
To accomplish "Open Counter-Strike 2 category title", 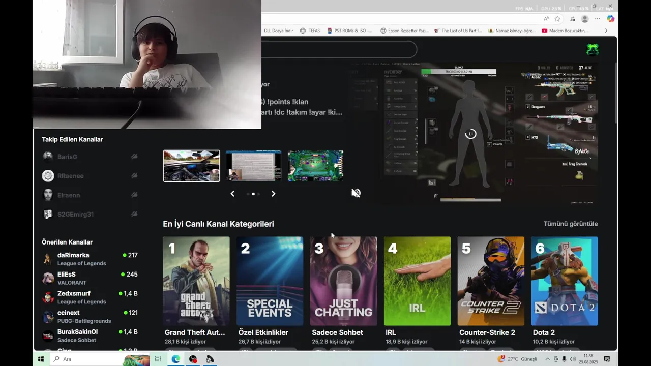I will click(487, 332).
